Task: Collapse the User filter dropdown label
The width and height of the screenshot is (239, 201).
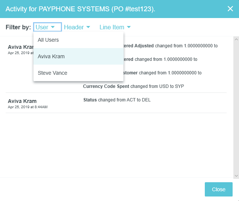Action: 42,27
